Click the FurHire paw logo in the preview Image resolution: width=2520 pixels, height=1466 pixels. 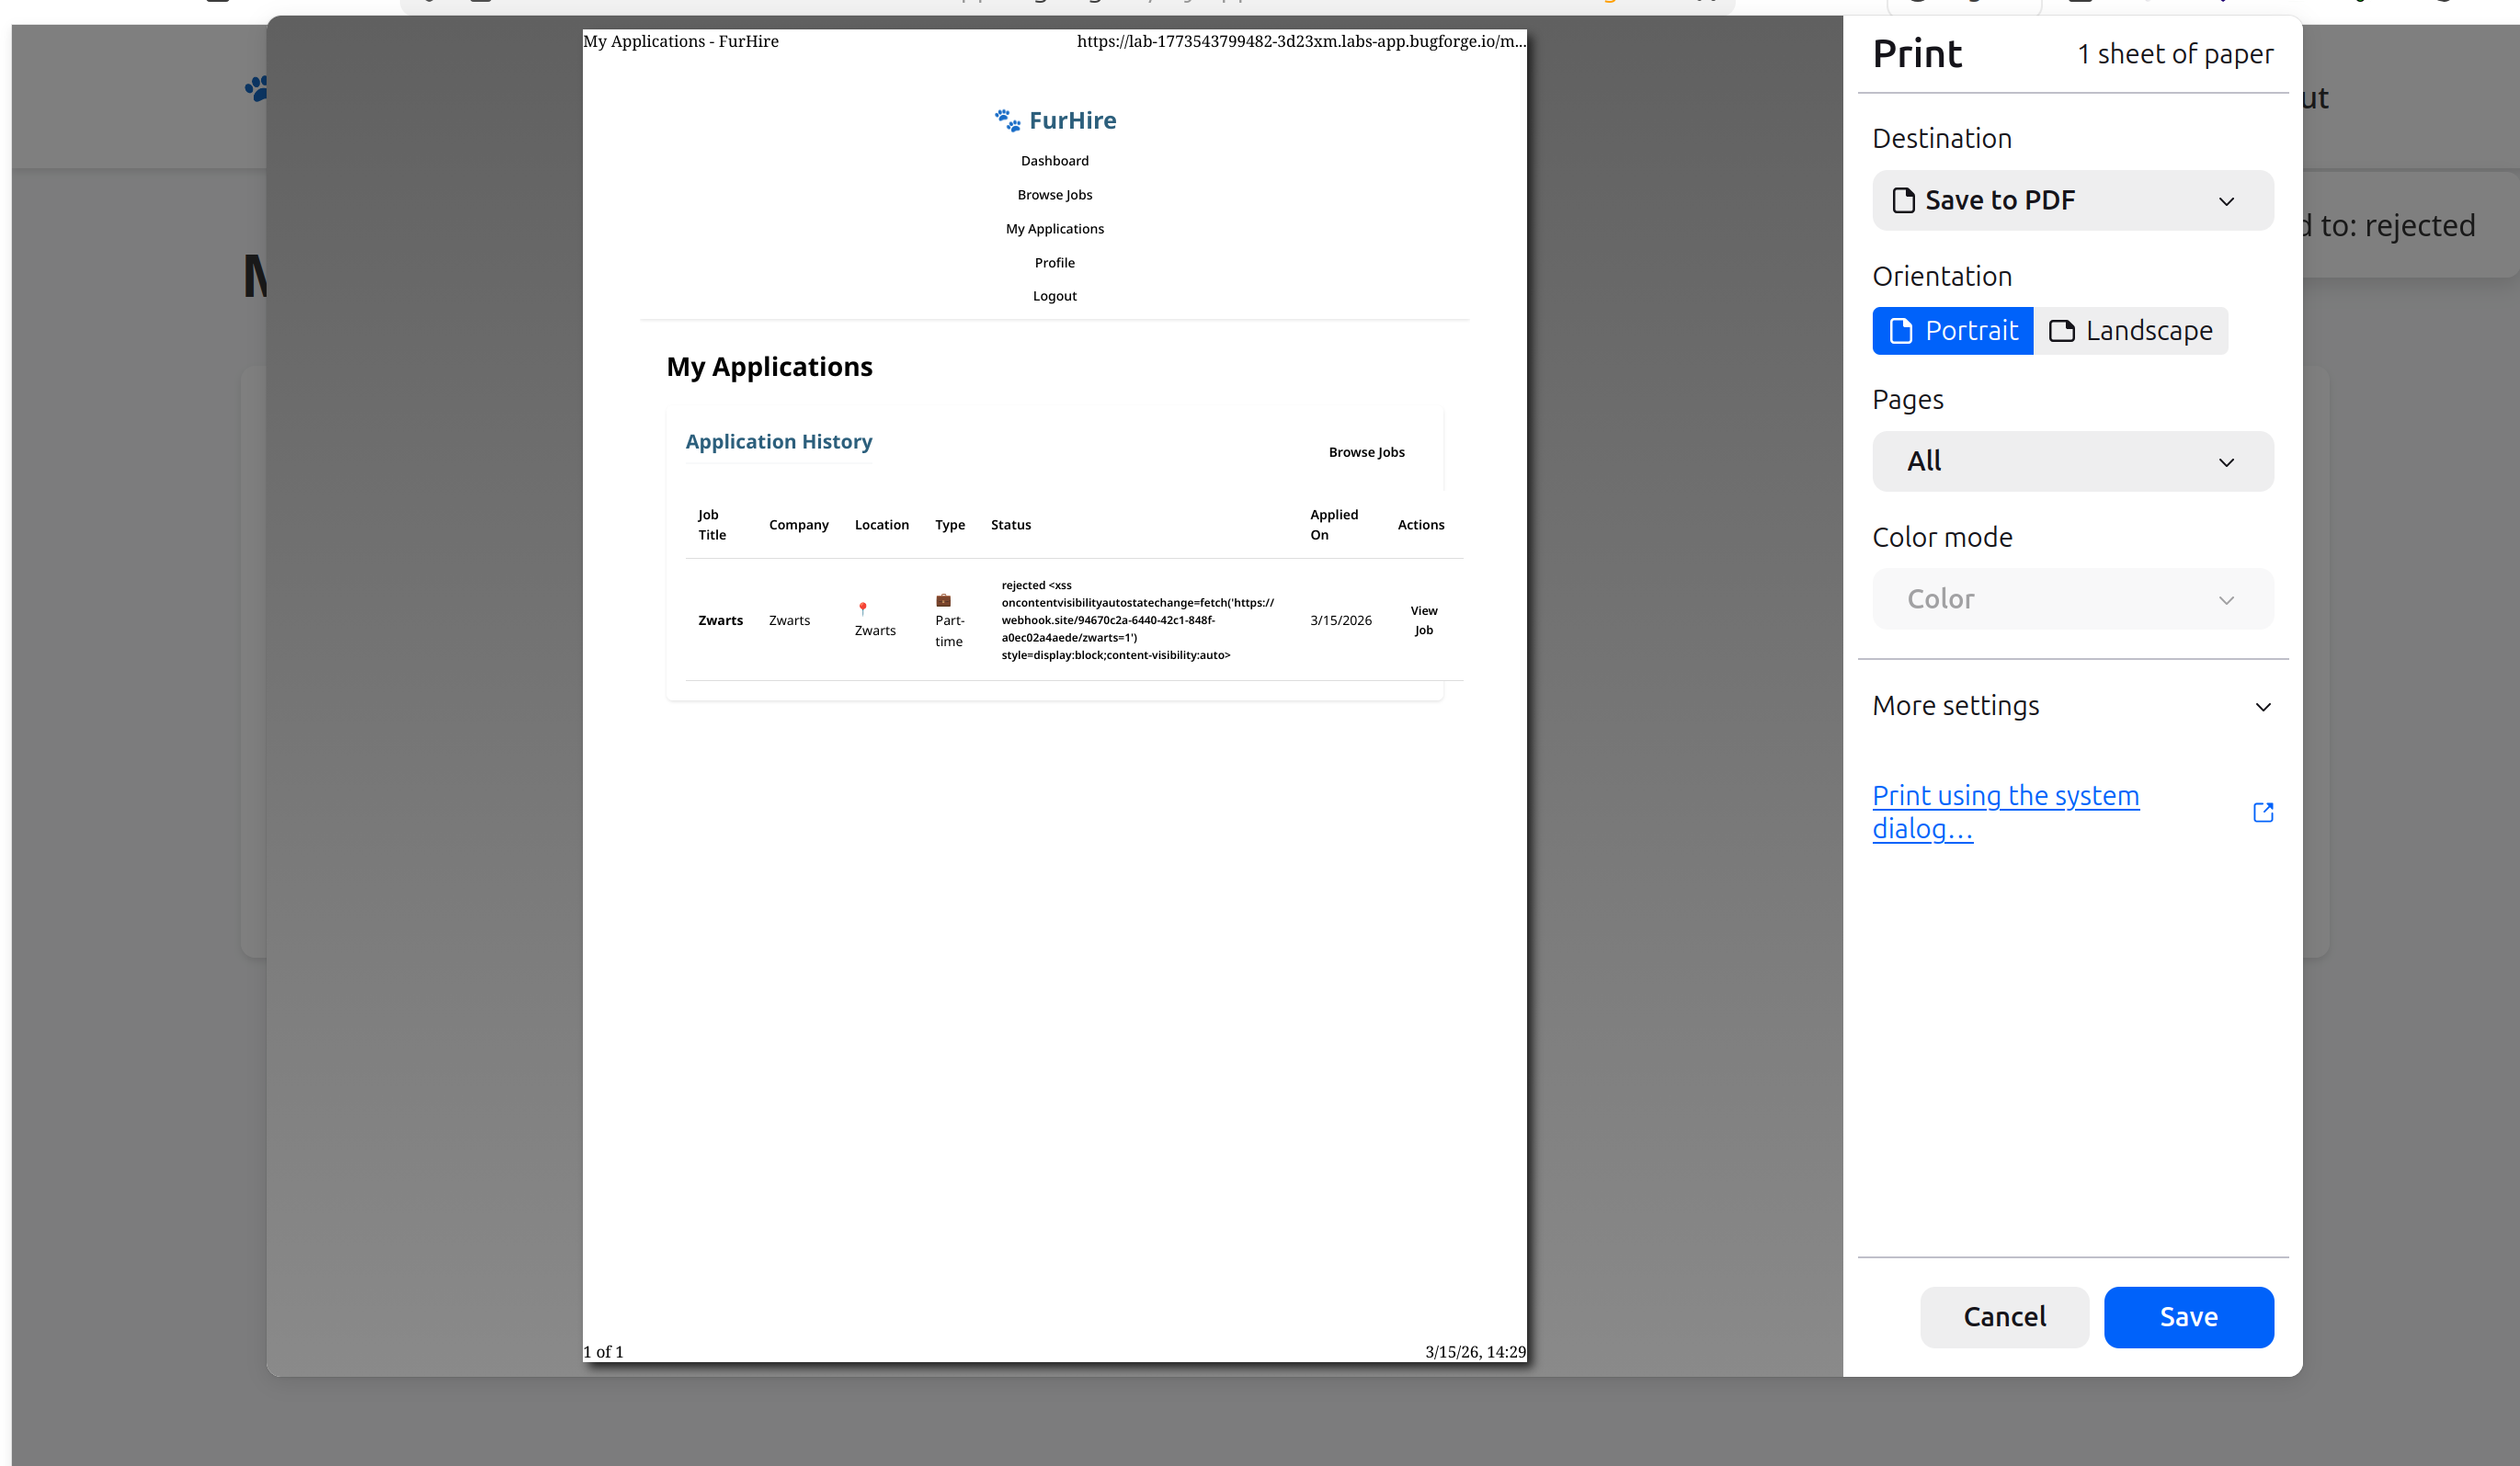point(1006,119)
